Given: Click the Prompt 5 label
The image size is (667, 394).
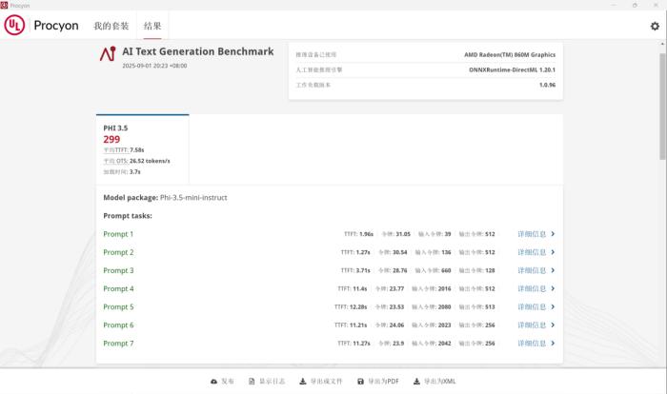Looking at the screenshot, I should coord(118,306).
